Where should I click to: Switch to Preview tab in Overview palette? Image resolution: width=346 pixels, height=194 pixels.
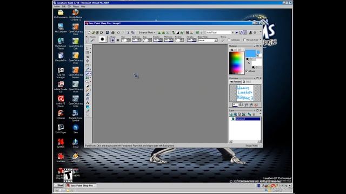tap(236, 82)
